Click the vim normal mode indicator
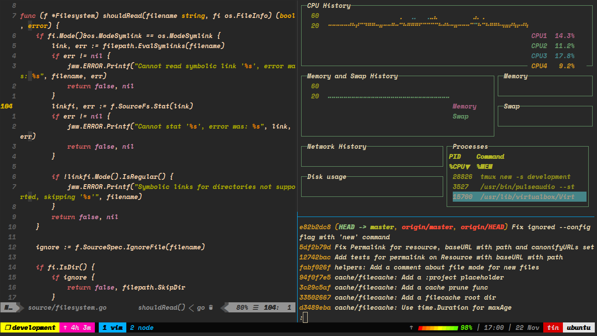597x336 pixels. point(9,308)
